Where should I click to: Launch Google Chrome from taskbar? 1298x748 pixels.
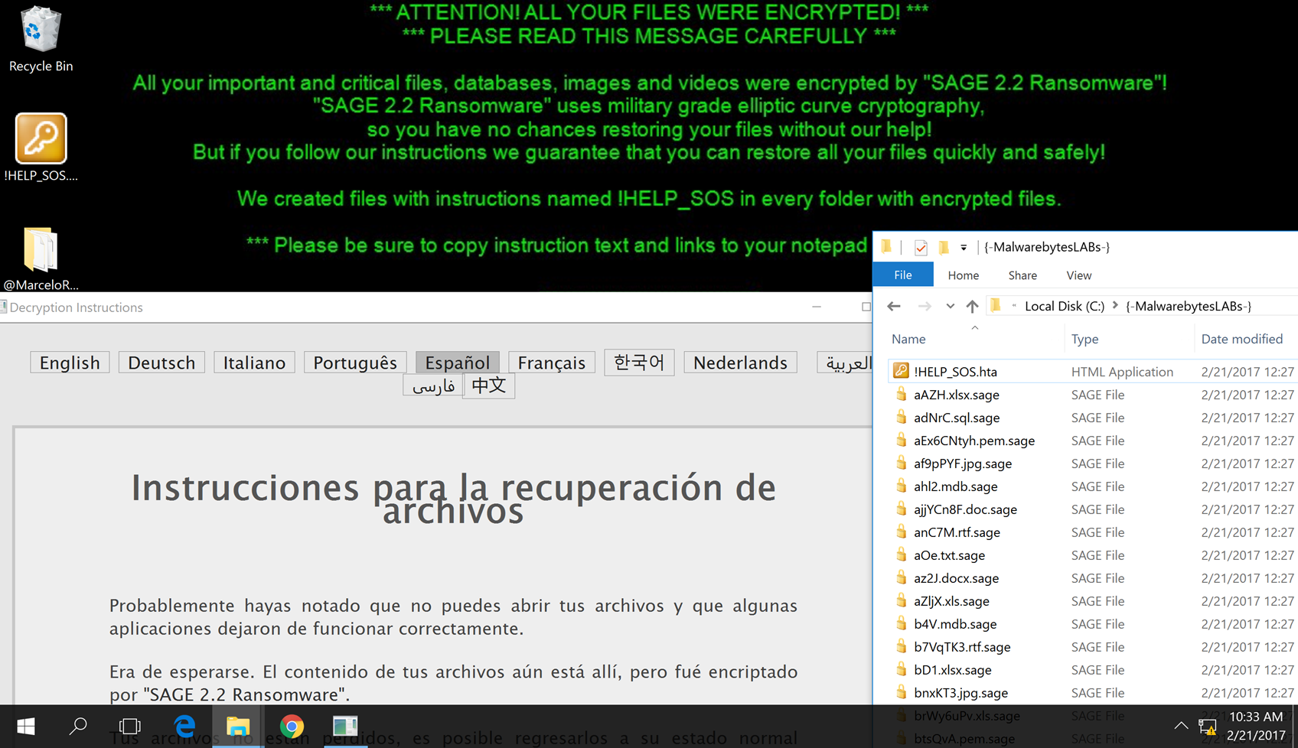pyautogui.click(x=292, y=726)
